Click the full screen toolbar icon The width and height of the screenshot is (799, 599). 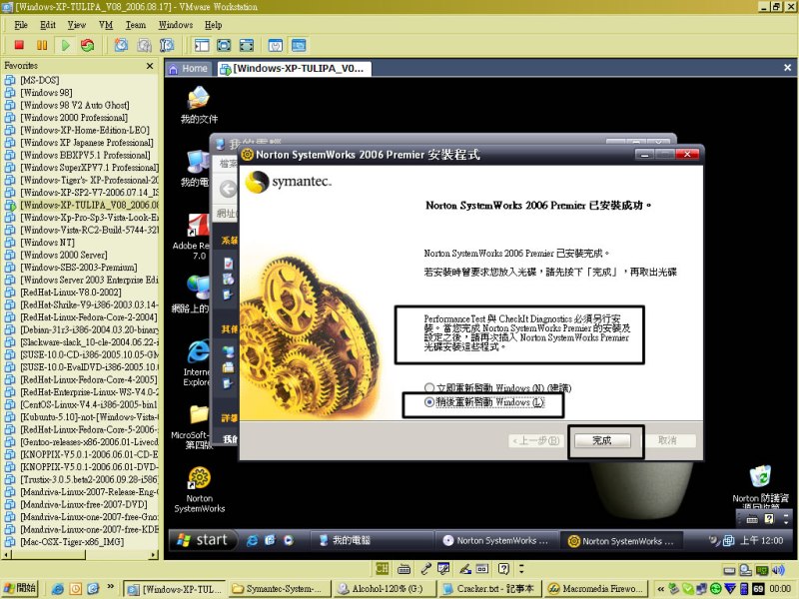224,45
